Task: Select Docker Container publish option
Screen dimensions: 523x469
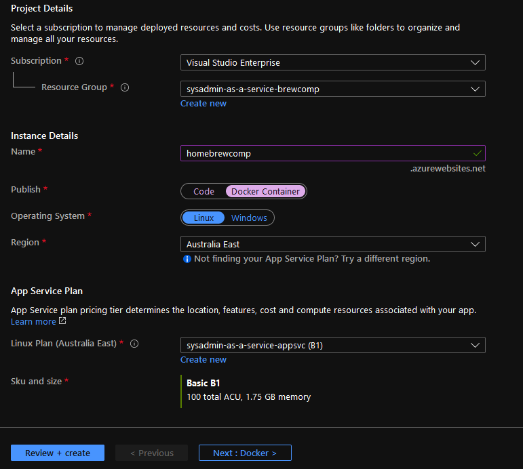Action: (x=265, y=191)
